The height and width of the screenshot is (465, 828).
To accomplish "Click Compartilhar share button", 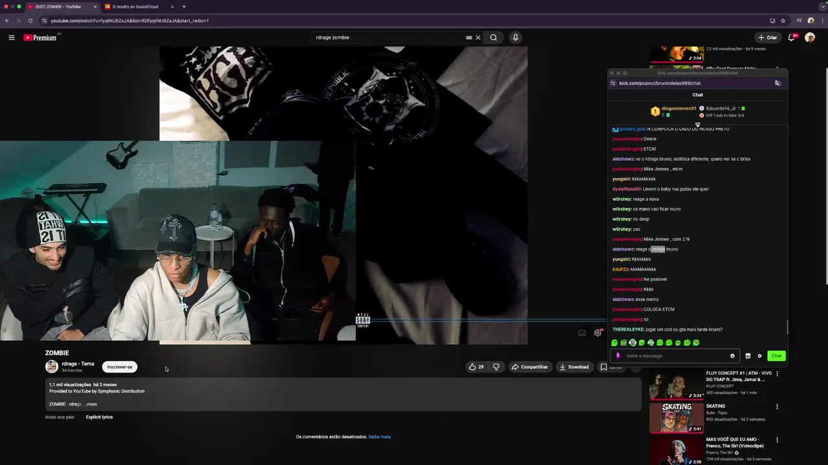I will (530, 367).
